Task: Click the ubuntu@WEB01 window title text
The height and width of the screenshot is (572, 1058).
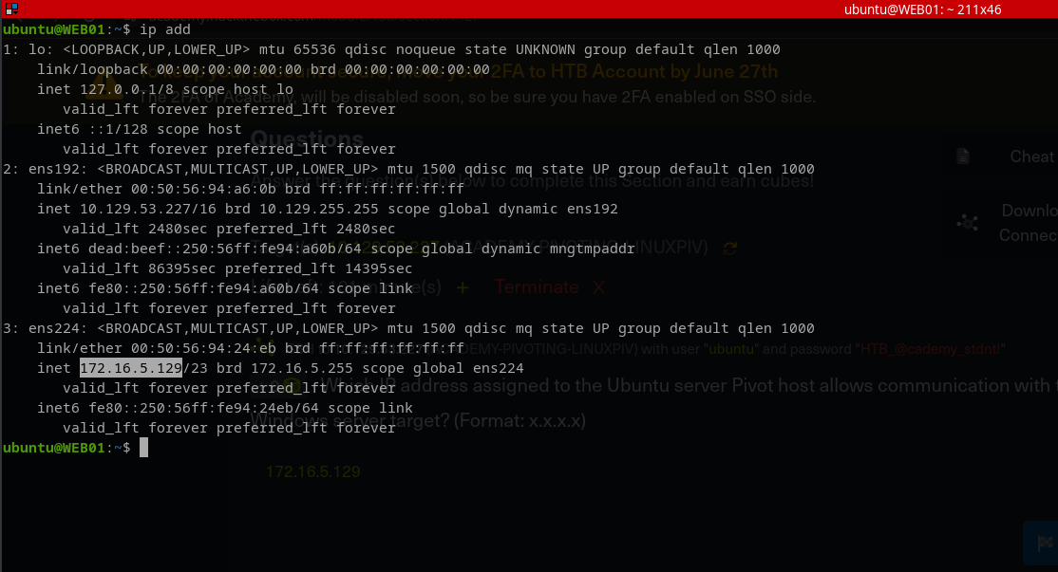Action: point(930,9)
